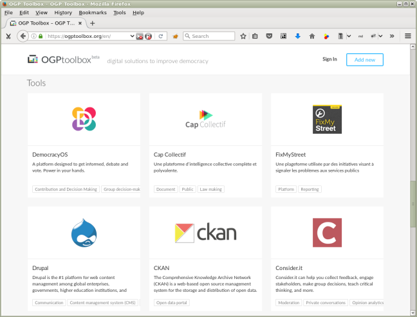Go to the Home page icon
The image size is (417, 317).
(312, 36)
